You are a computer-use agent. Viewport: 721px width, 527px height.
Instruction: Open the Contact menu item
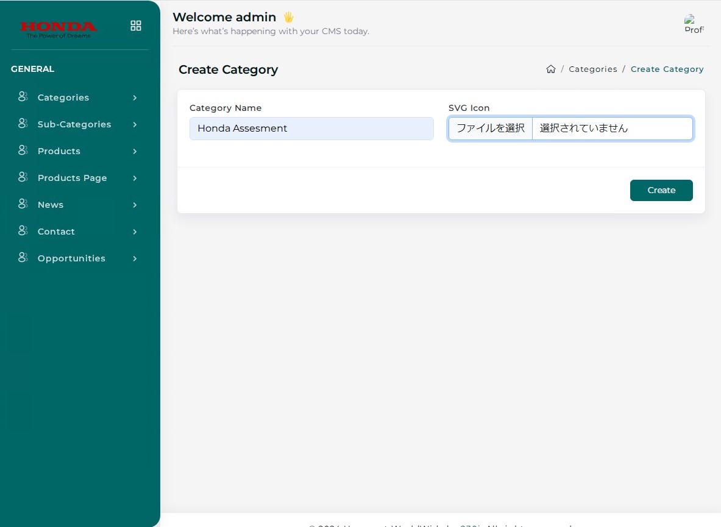tap(56, 232)
